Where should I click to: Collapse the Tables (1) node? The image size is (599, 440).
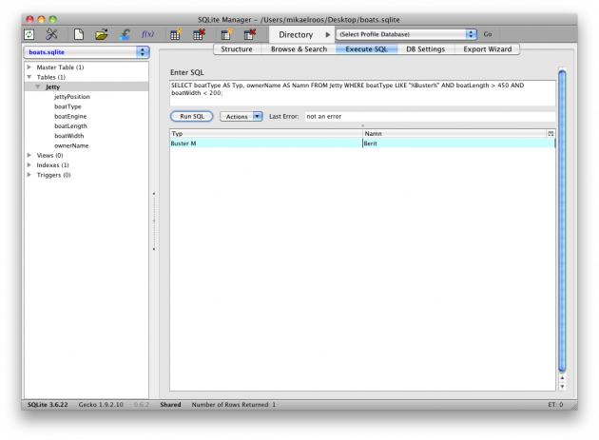pos(29,77)
